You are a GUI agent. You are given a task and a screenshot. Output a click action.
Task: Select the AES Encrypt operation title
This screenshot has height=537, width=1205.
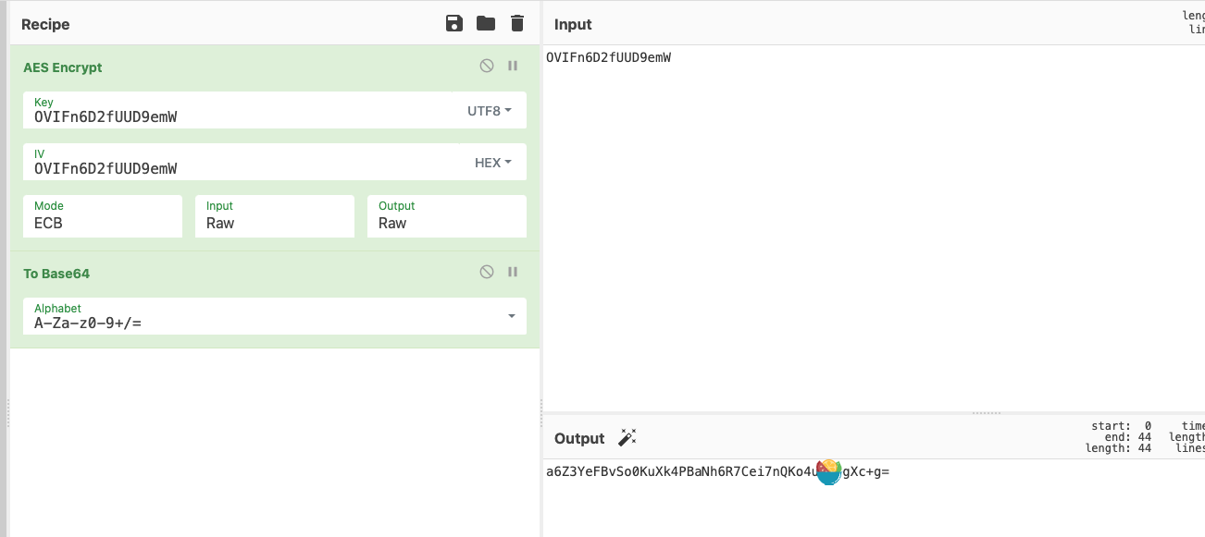pyautogui.click(x=63, y=67)
